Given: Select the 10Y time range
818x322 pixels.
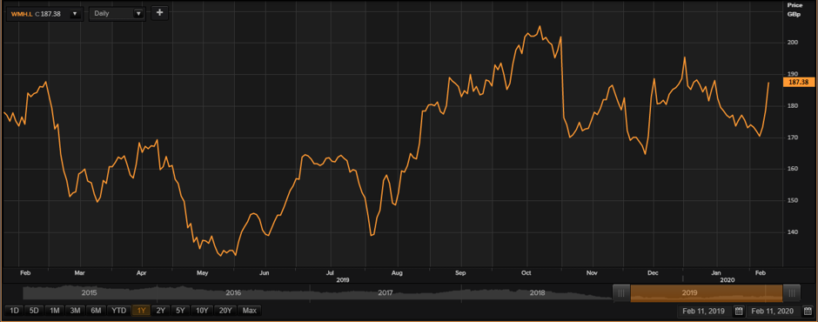Looking at the screenshot, I should tap(202, 311).
